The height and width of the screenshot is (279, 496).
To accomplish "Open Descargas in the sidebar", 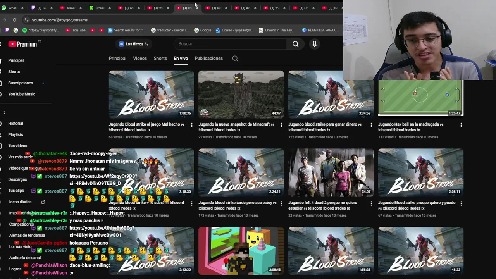I will click(17, 179).
